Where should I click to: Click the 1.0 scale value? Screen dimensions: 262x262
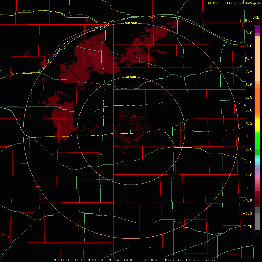(249, 175)
